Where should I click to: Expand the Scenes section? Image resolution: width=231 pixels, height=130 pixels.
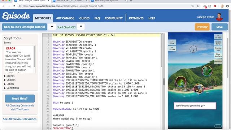coord(9,76)
